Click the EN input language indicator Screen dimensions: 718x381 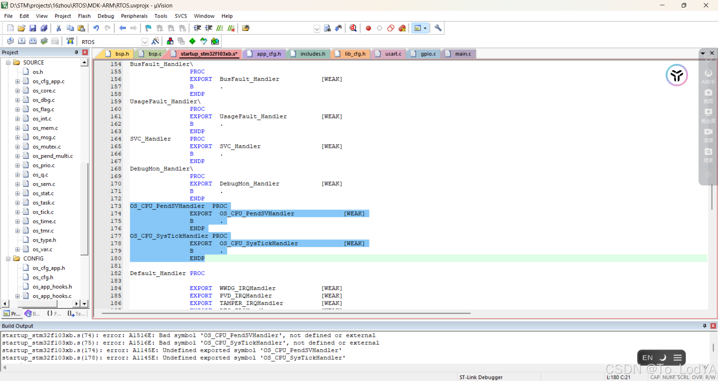(647, 357)
